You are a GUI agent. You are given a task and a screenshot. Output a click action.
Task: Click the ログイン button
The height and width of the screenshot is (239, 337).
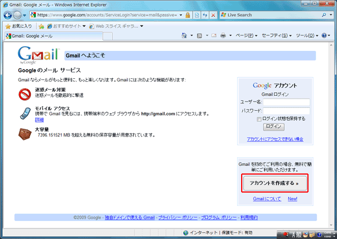coord(274,126)
